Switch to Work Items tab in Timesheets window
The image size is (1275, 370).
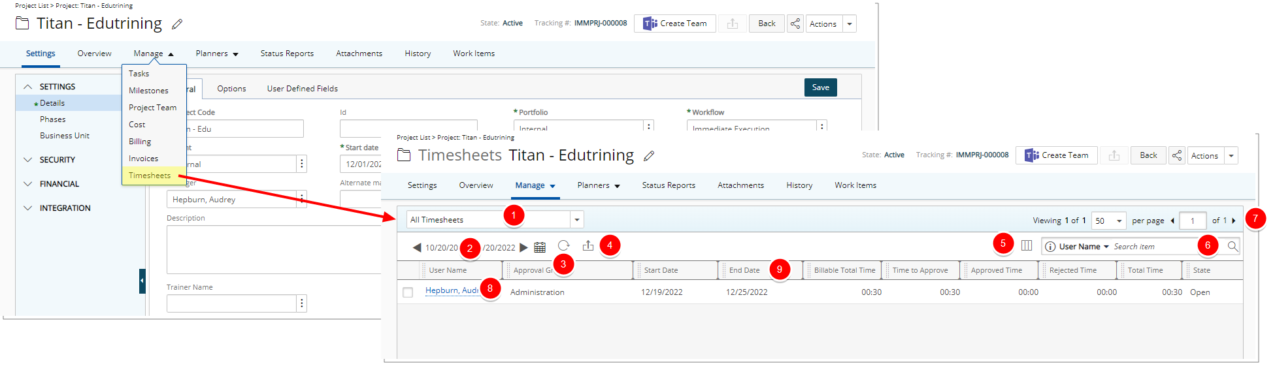[855, 185]
